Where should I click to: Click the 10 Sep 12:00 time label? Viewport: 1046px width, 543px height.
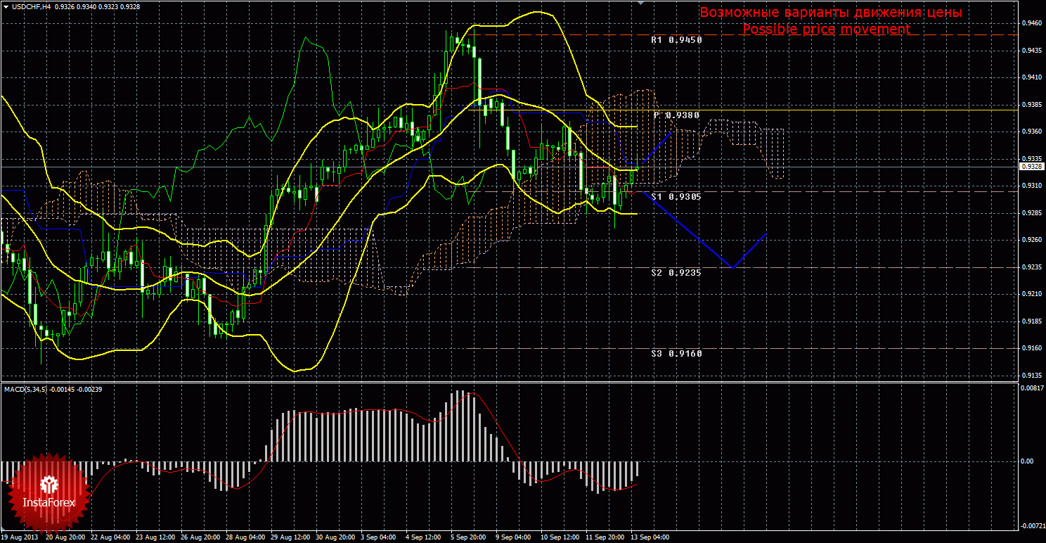(x=560, y=537)
